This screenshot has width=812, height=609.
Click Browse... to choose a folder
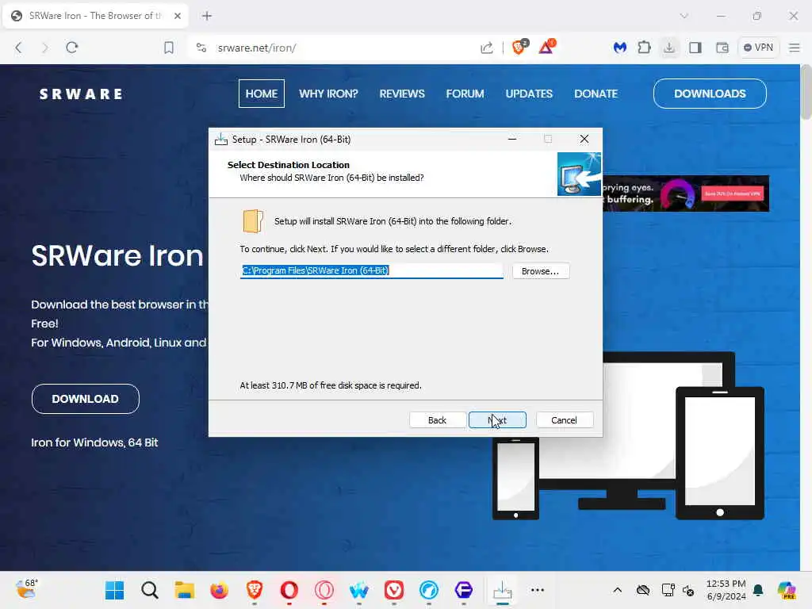(x=541, y=271)
